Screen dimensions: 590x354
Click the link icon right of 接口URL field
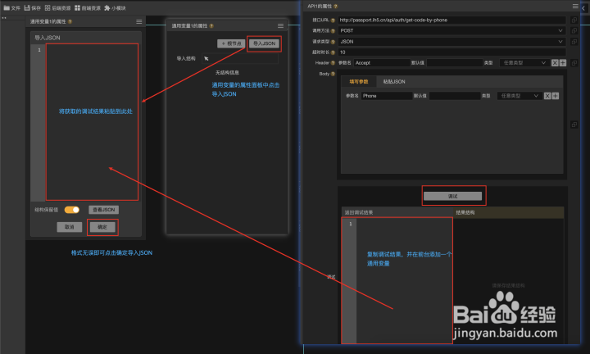(x=574, y=20)
